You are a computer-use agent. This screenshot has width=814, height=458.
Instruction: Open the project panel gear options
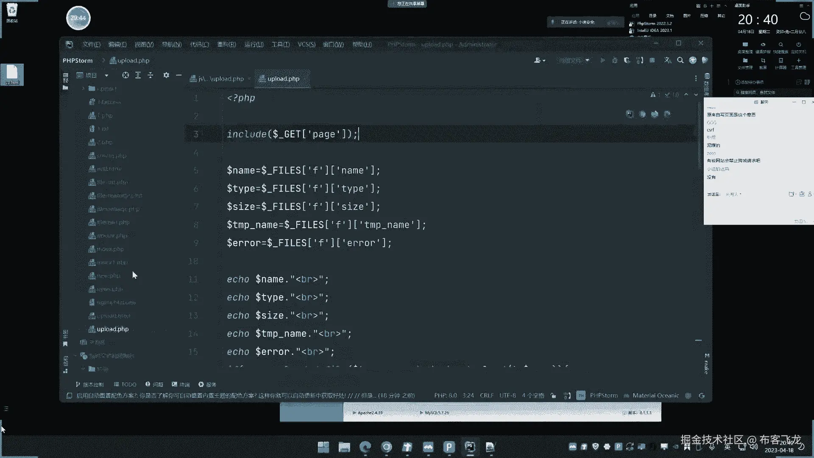point(166,75)
